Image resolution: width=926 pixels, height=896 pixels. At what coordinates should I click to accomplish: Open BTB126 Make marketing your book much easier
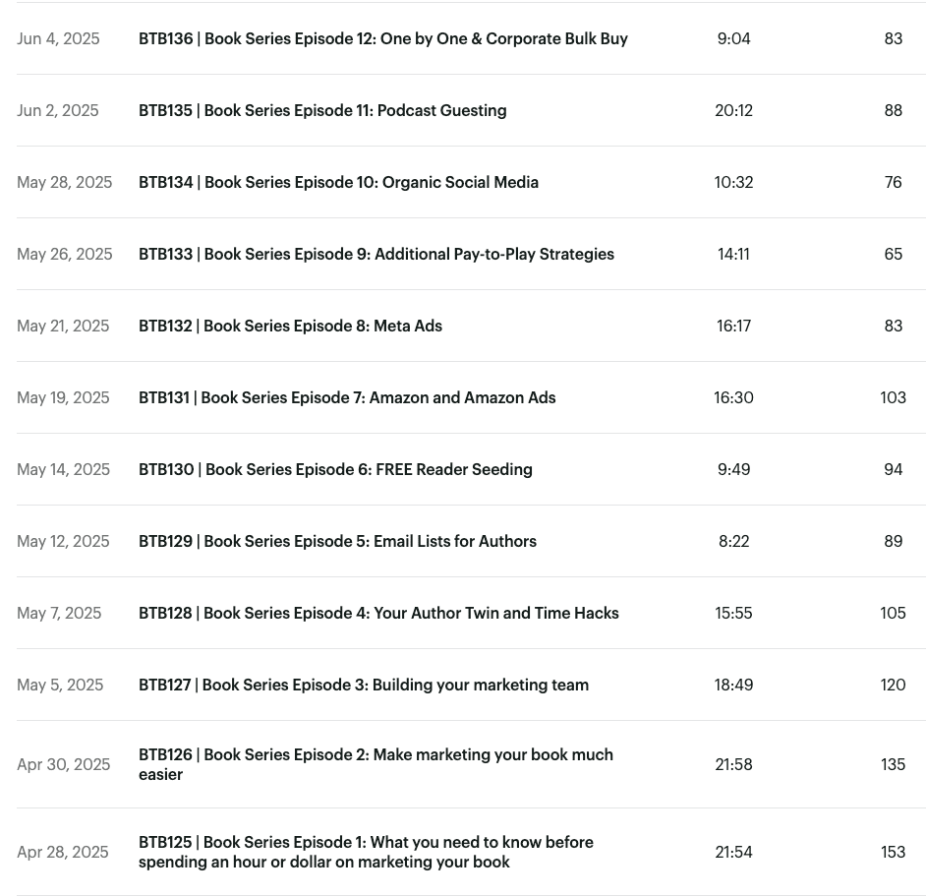[x=376, y=764]
